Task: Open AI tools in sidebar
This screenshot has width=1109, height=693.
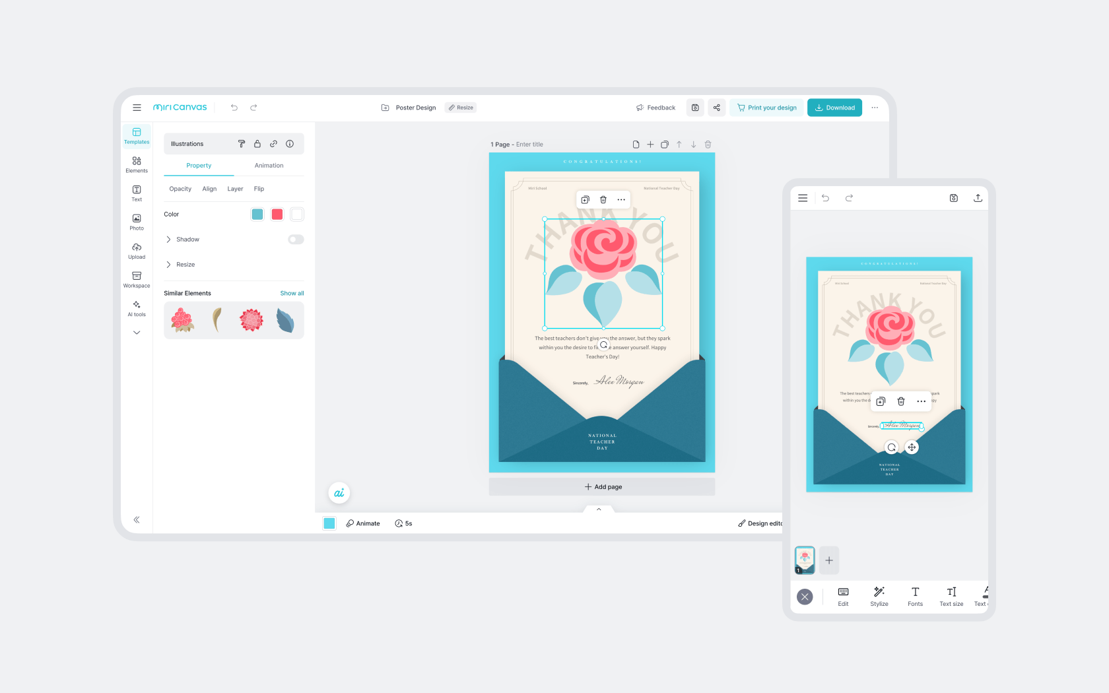Action: point(137,308)
